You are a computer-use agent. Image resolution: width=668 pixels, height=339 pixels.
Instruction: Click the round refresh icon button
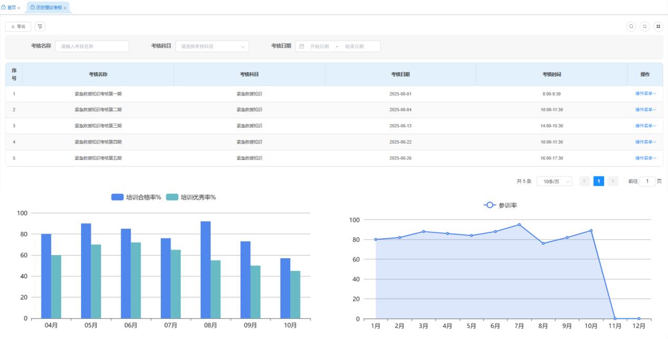coord(644,26)
